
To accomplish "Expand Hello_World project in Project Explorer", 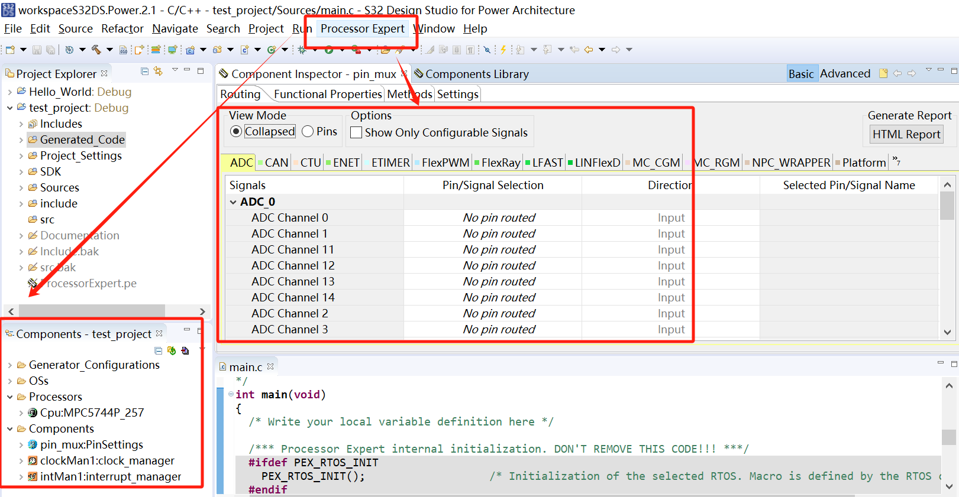I will [9, 92].
